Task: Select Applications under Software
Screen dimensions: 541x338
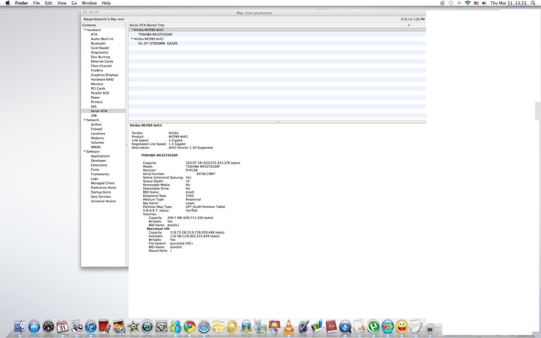Action: (x=100, y=156)
